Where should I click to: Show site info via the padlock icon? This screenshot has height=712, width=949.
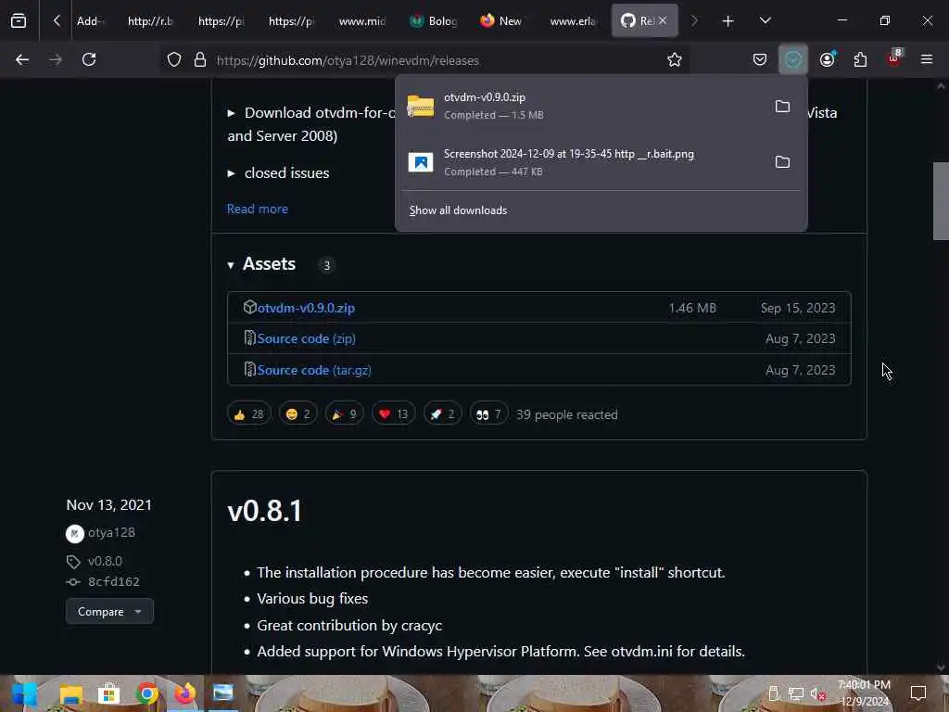click(x=200, y=59)
